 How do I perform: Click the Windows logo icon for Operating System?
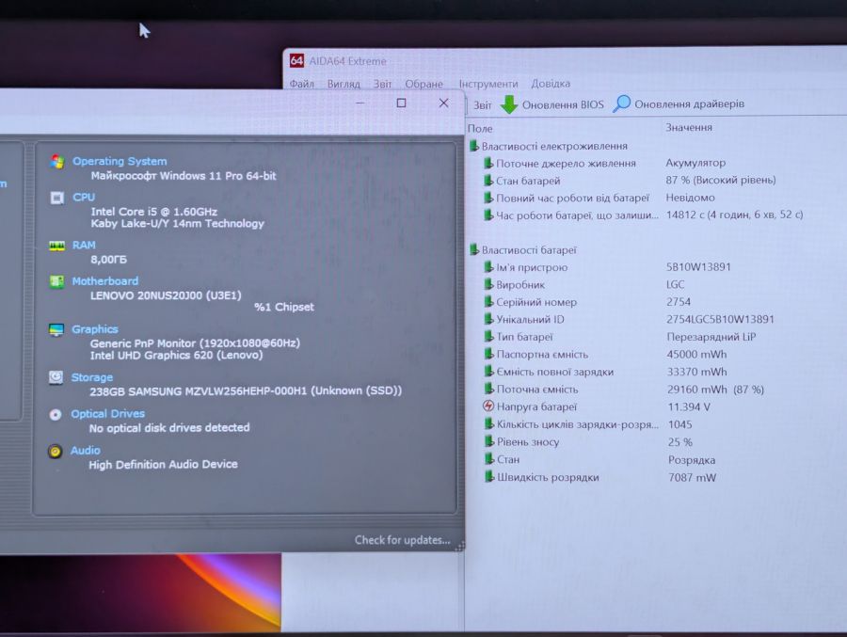[56, 161]
